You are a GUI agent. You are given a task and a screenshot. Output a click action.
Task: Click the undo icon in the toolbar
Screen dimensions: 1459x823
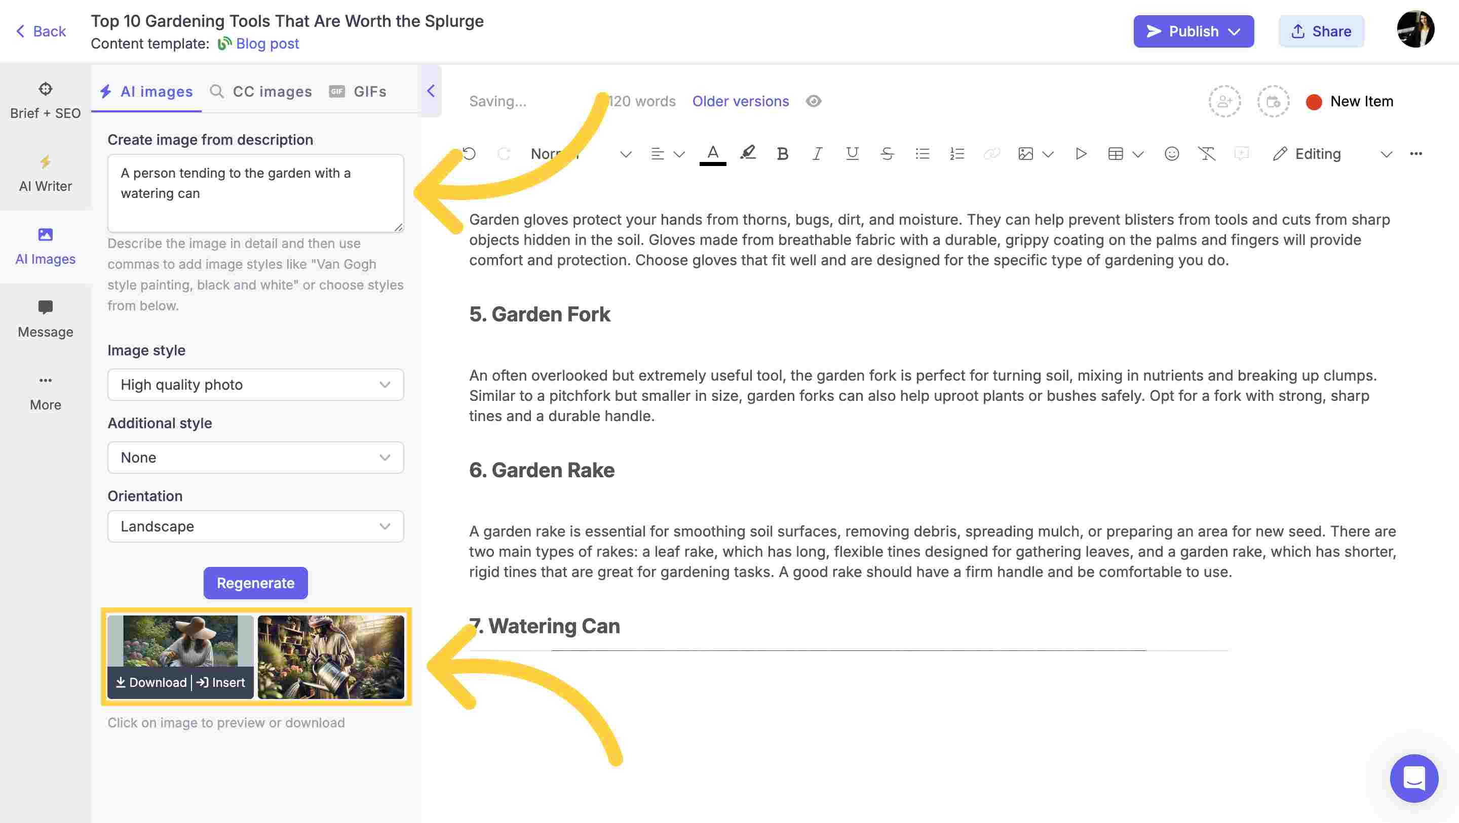coord(470,154)
